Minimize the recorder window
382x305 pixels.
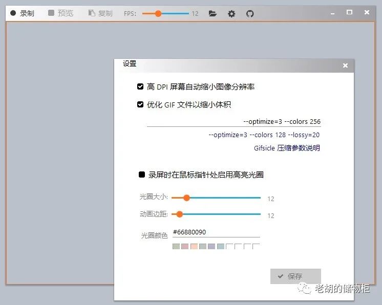[x=332, y=14]
